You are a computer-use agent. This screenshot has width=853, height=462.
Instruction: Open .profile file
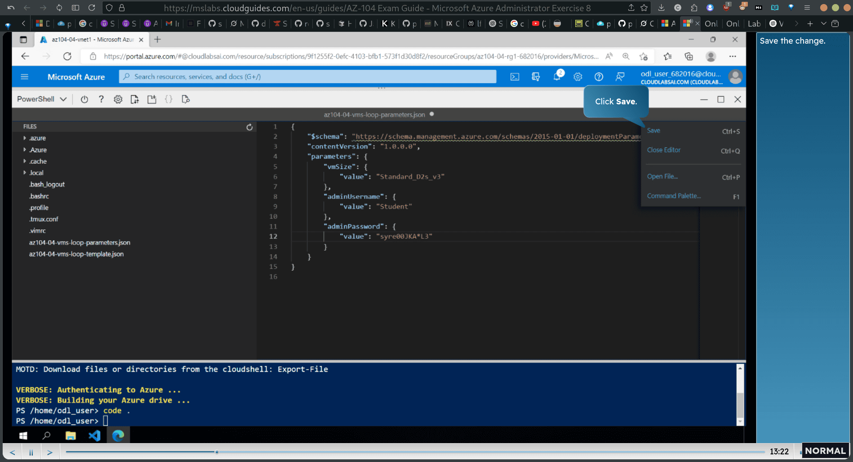39,208
